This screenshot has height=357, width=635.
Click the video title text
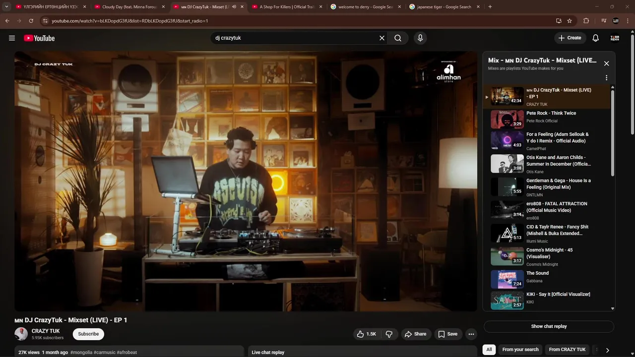(x=71, y=320)
